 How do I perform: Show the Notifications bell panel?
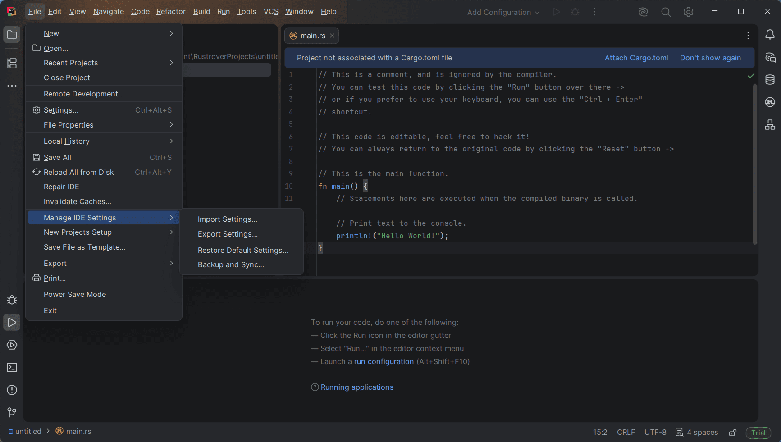770,35
